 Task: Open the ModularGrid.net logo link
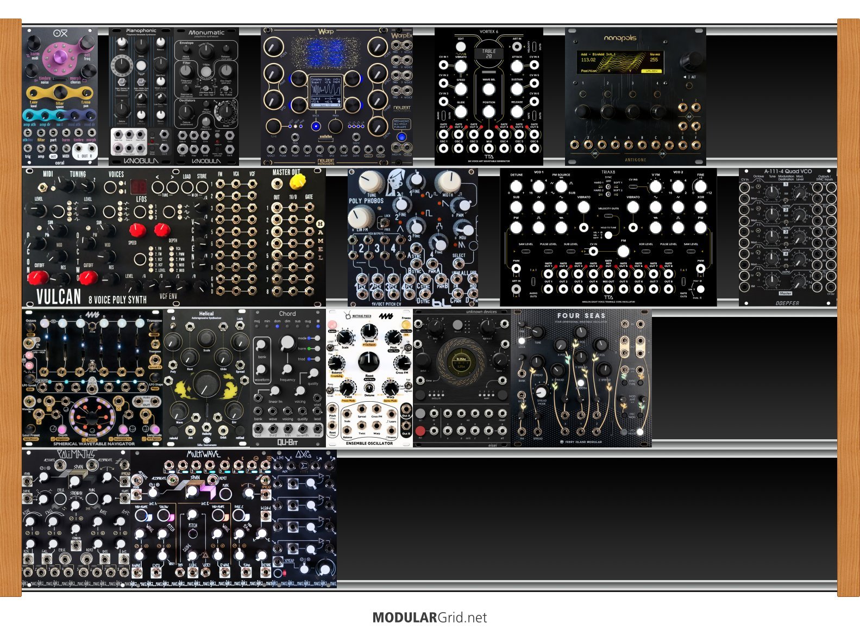(x=430, y=618)
